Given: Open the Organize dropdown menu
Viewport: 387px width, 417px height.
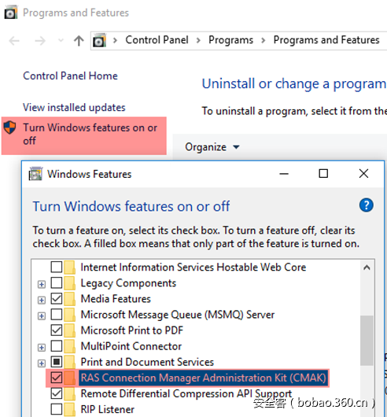Looking at the screenshot, I should click(212, 147).
